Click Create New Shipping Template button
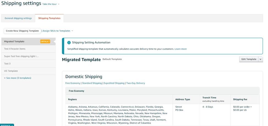 point(22,31)
